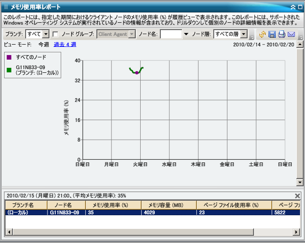This screenshot has height=243, width=305.
Task: Open the Client Agent node group dropdown
Action: 132,34
